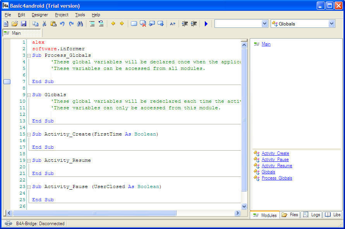Undo the last edit
The width and height of the screenshot is (345, 229).
coord(62,24)
